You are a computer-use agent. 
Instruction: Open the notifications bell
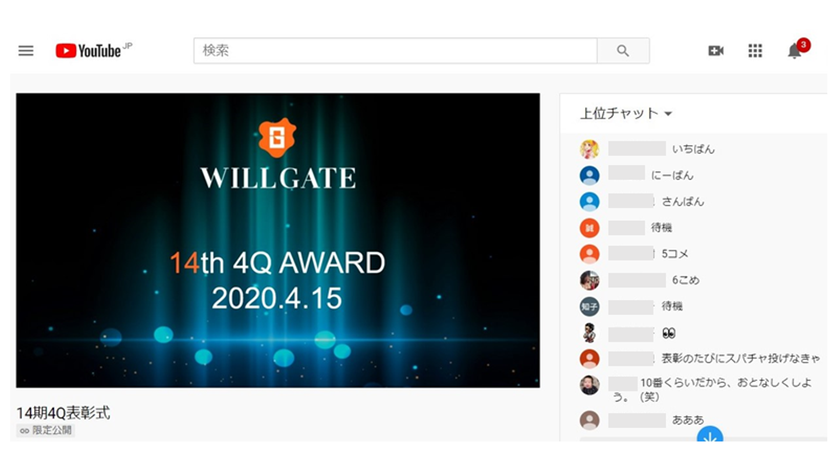795,51
